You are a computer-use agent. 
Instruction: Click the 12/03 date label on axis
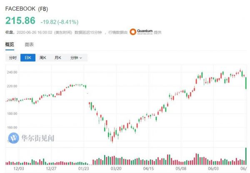click(18, 169)
